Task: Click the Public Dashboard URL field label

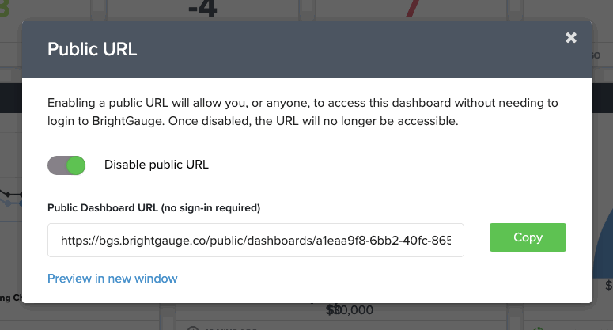Action: (x=153, y=207)
